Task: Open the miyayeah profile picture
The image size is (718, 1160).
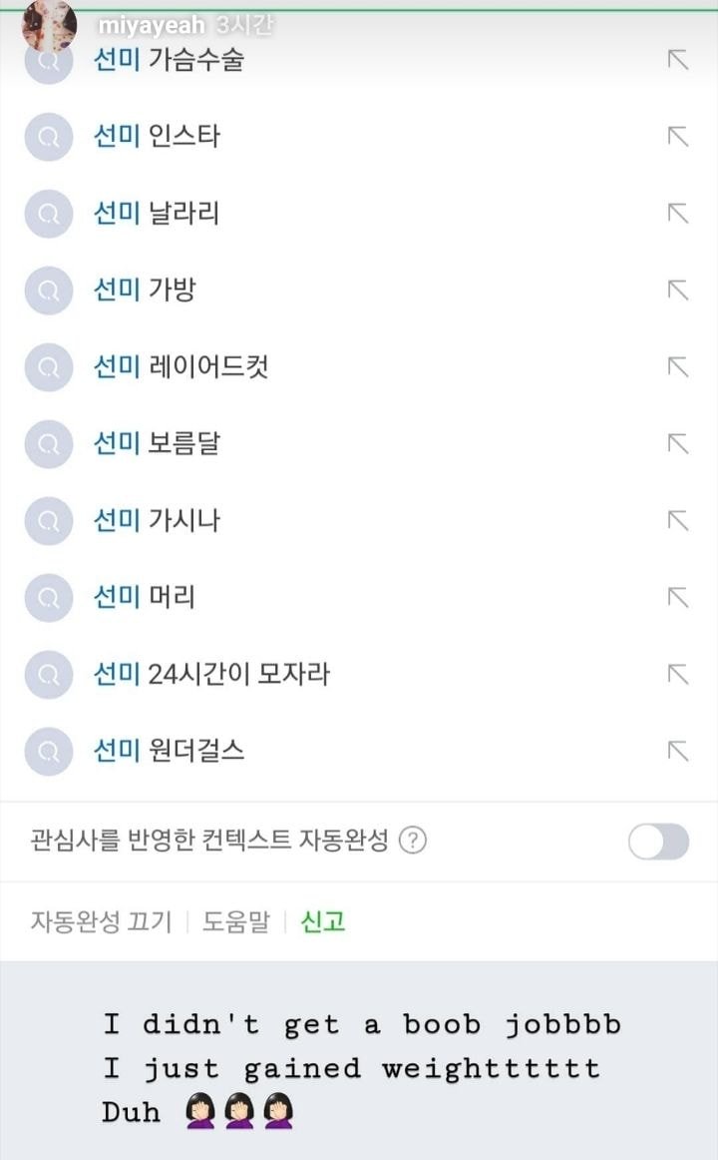Action: point(48,25)
